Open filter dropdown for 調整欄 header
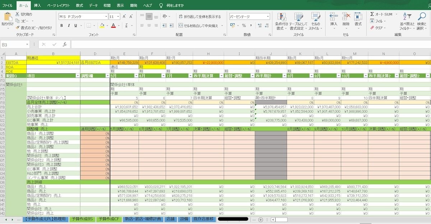This screenshot has width=431, height=224. coord(107,76)
